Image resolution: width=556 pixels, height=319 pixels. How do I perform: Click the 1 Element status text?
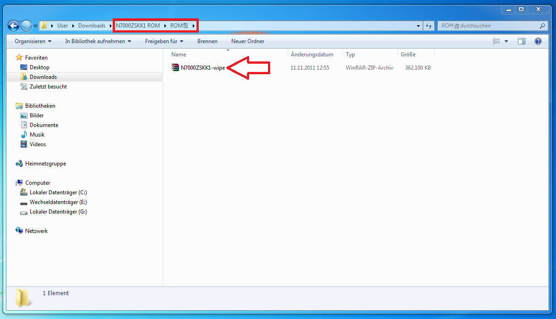(x=55, y=293)
